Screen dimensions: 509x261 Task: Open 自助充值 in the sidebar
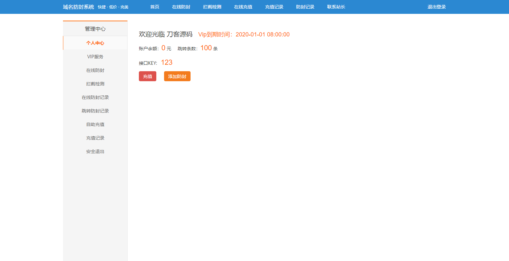click(x=95, y=124)
